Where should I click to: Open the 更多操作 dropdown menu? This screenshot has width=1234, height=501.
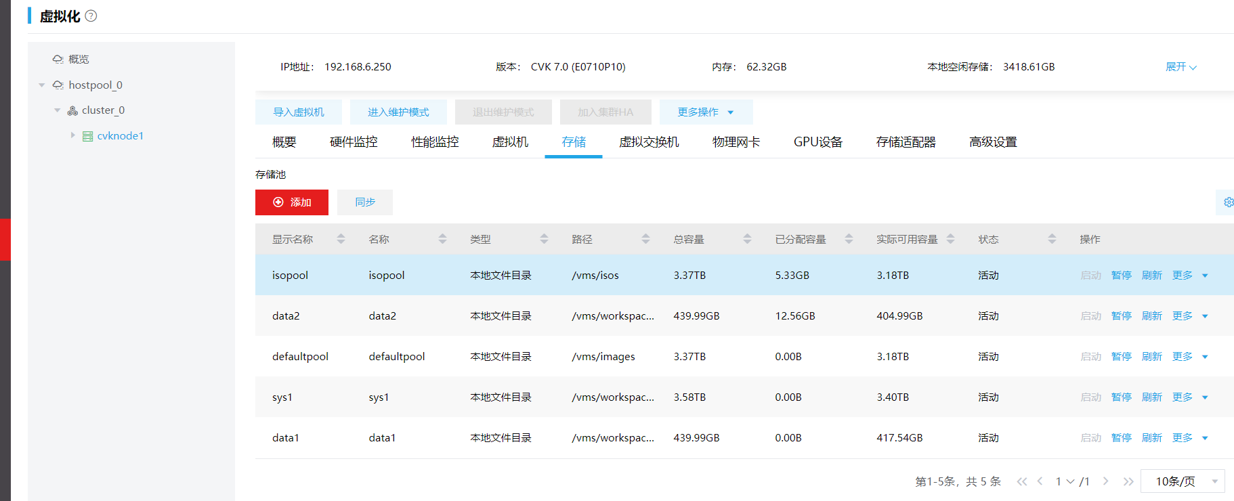click(x=706, y=112)
